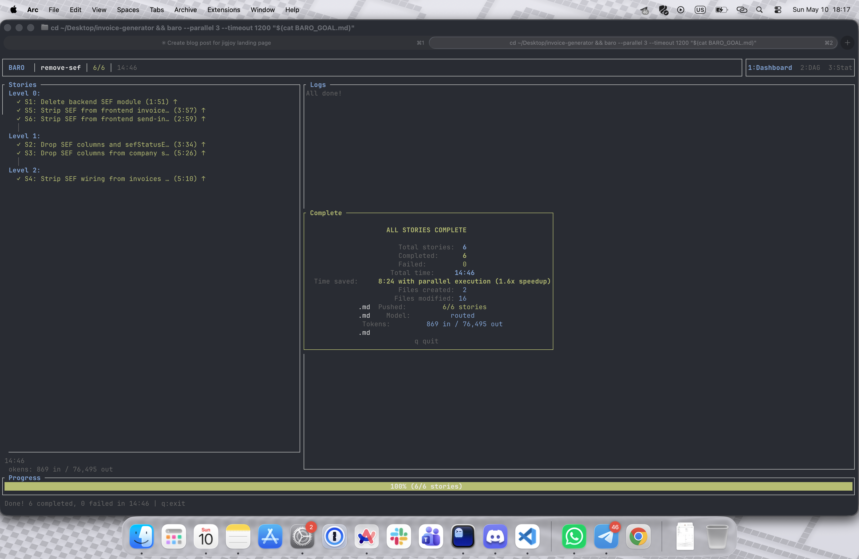
Task: Open Spotlight search in menu bar
Action: pyautogui.click(x=759, y=10)
